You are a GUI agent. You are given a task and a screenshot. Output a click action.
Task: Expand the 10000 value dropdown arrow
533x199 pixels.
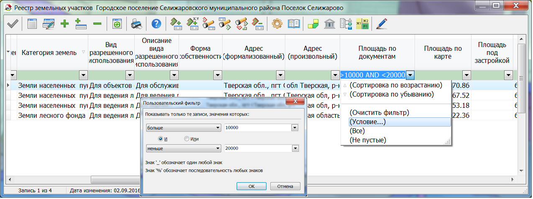(295, 128)
